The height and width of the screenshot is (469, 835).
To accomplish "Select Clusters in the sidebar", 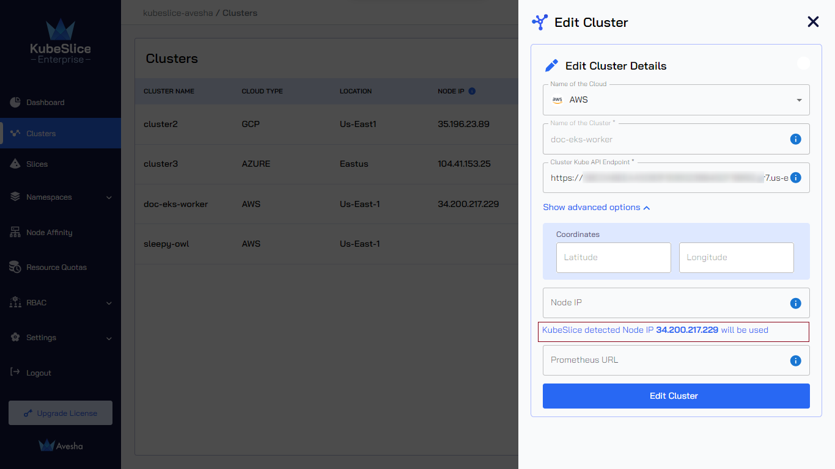I will tap(61, 133).
